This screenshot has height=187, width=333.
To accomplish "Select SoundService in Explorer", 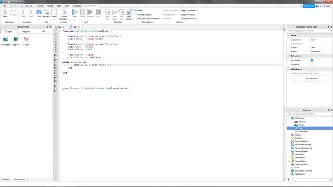I will pyautogui.click(x=301, y=164).
